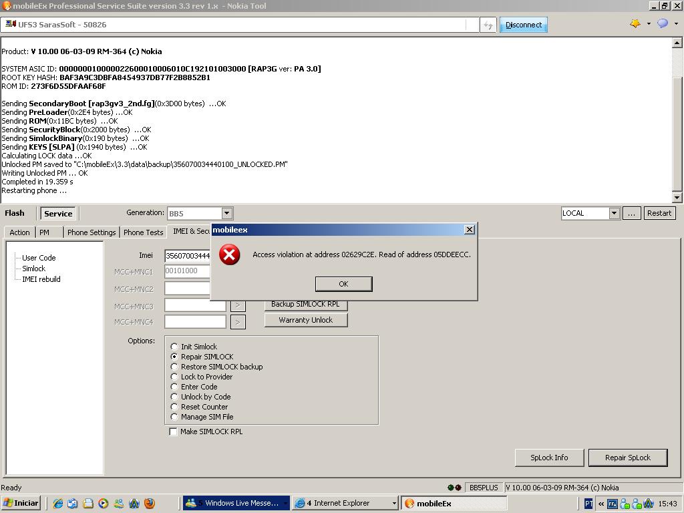Click the BB5PLUS status bar entry

pos(484,488)
